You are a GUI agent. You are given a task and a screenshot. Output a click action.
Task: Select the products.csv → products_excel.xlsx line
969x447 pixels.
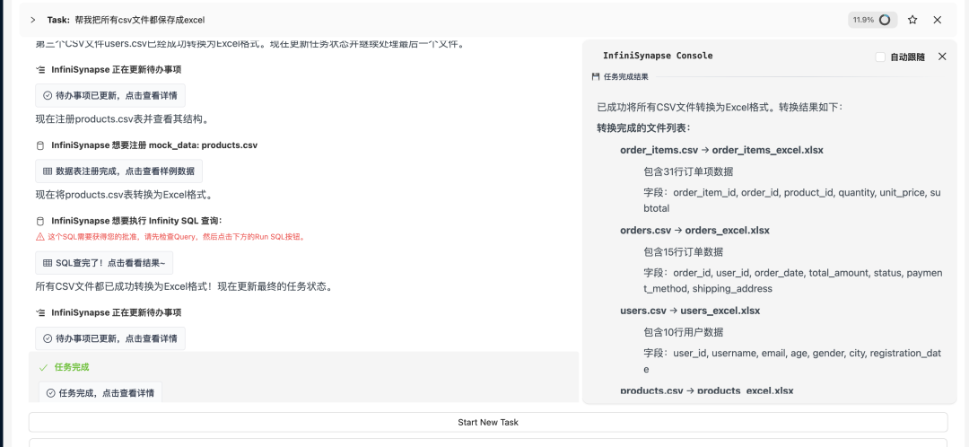pyautogui.click(x=706, y=390)
